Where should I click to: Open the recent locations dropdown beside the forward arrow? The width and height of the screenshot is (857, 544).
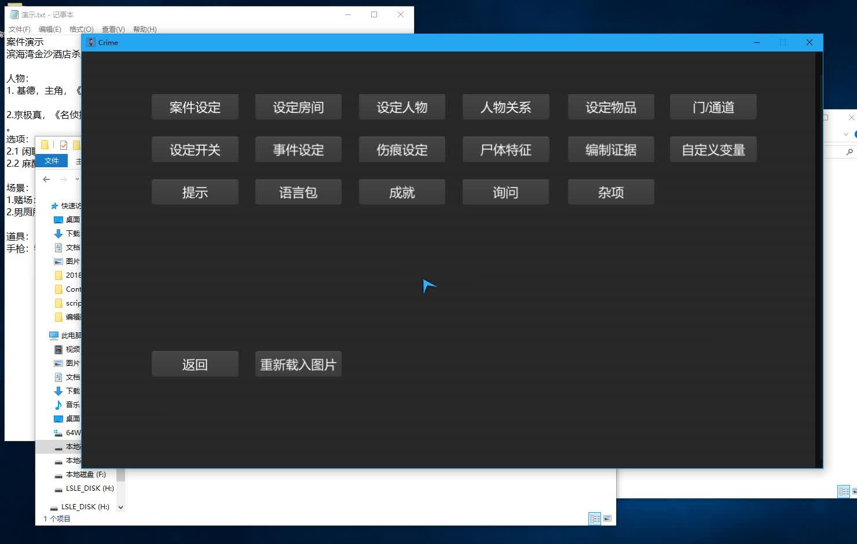point(77,179)
